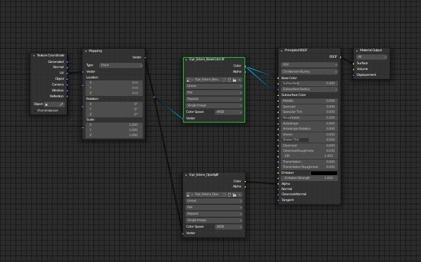The width and height of the screenshot is (421, 262).
Task: Click image browse icon in Eye_Sclera_Opacity node
Action: coord(189,195)
